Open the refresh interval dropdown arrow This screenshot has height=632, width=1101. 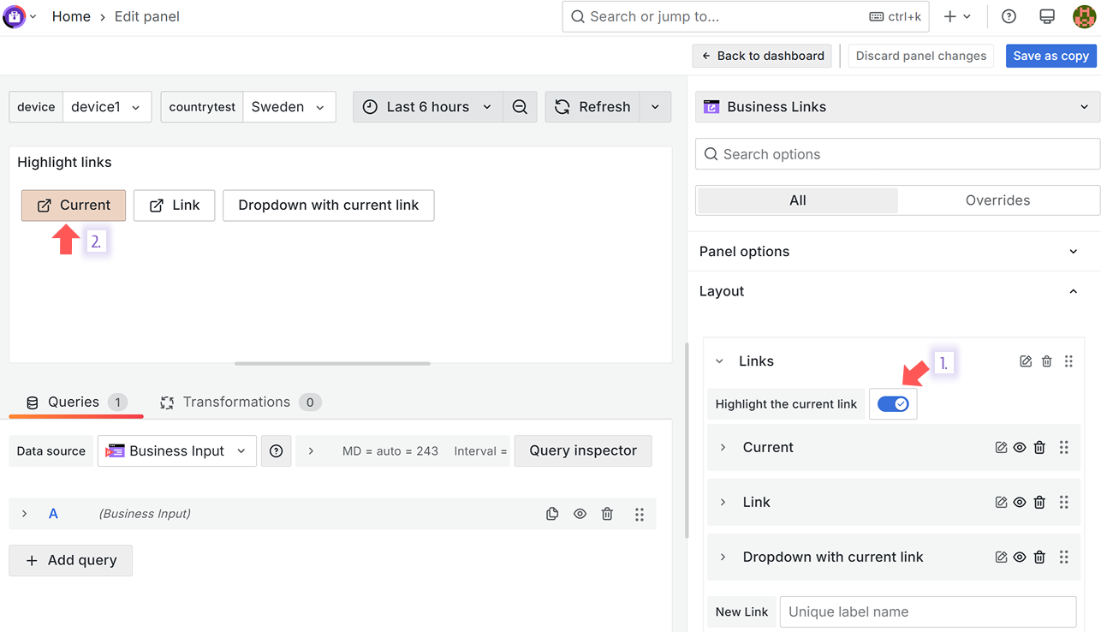tap(655, 107)
